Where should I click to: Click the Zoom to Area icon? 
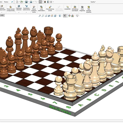[43, 16]
